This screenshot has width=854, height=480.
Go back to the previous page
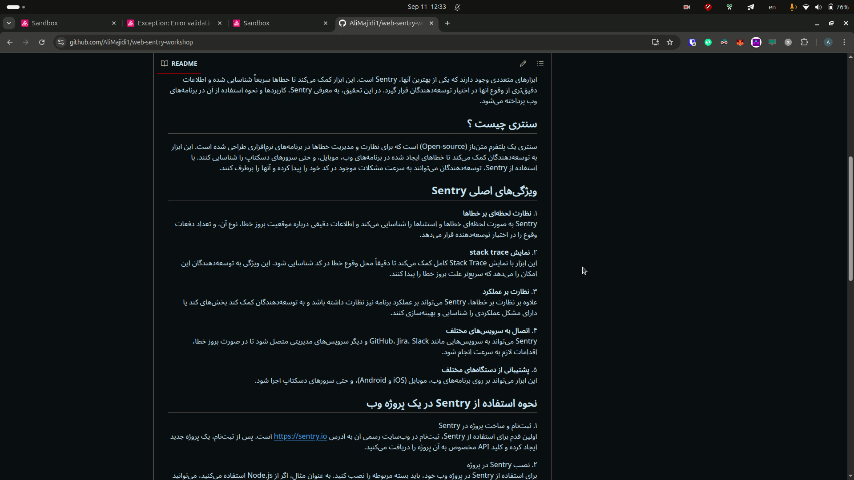[x=10, y=42]
